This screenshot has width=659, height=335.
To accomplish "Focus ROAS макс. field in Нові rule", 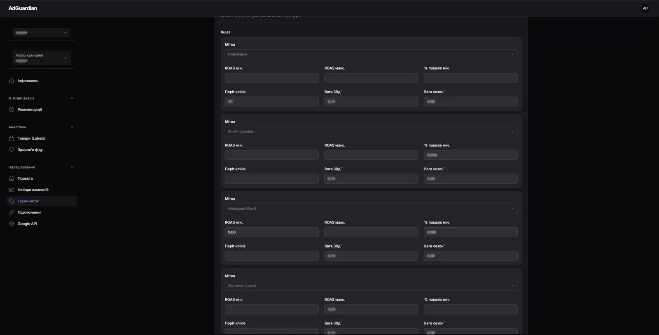I will [x=371, y=78].
